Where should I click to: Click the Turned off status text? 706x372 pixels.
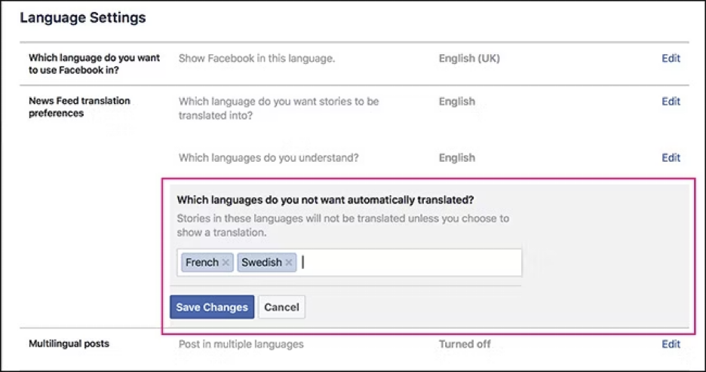pyautogui.click(x=465, y=344)
